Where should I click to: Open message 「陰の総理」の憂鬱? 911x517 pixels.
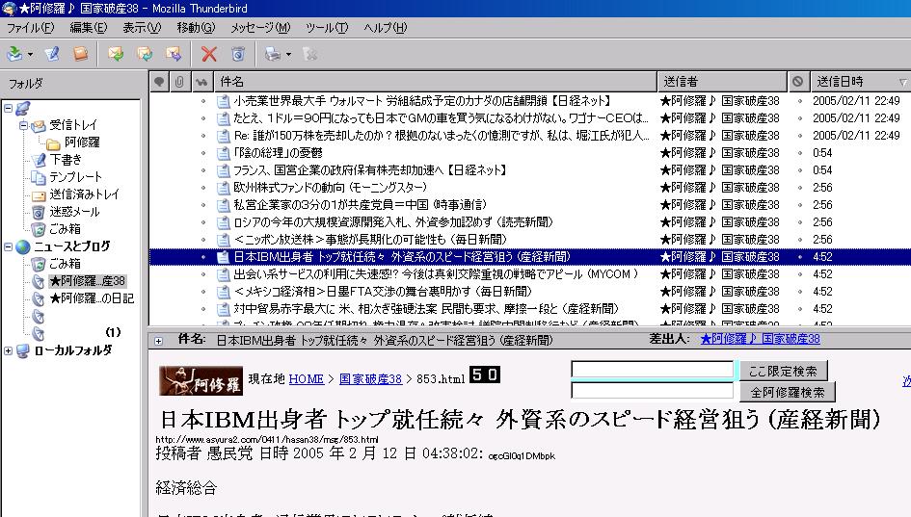[278, 153]
